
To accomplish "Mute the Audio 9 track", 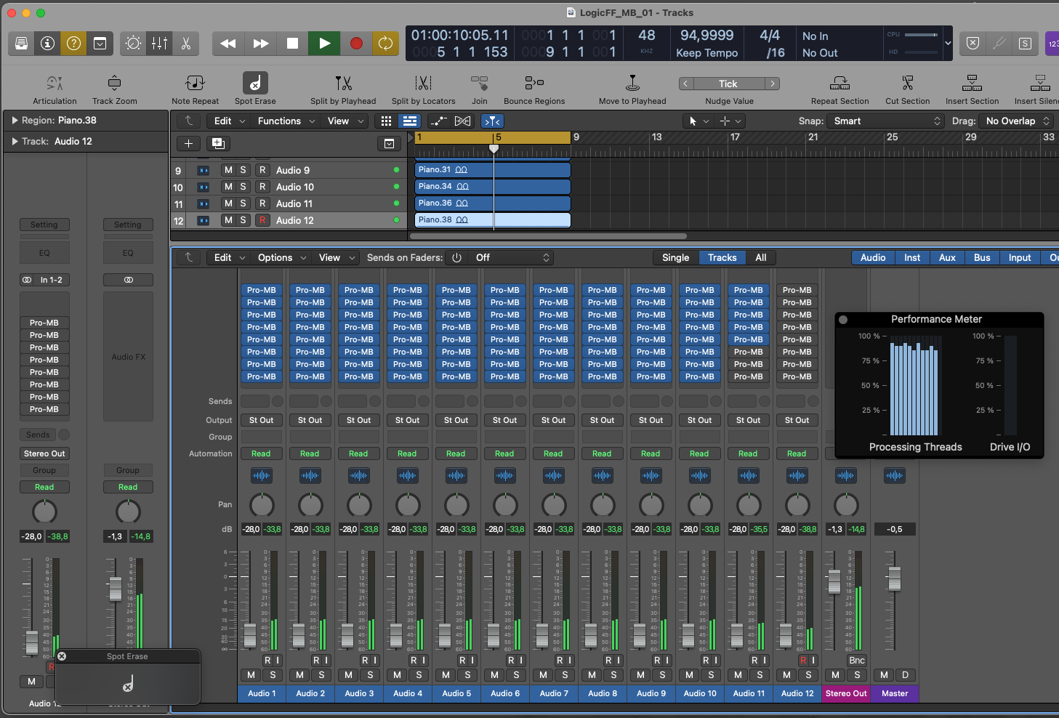I will [x=228, y=170].
